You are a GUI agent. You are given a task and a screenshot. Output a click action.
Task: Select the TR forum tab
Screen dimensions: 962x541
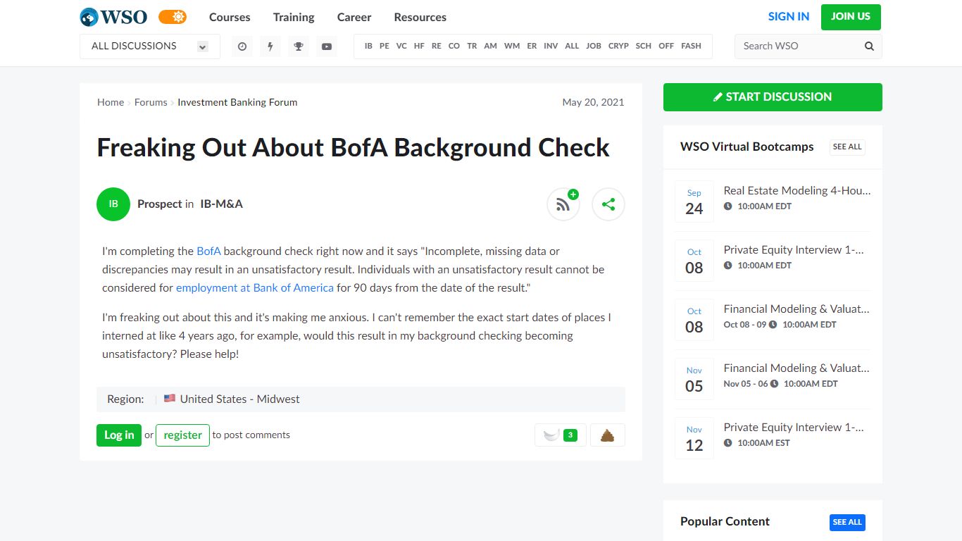(x=472, y=46)
